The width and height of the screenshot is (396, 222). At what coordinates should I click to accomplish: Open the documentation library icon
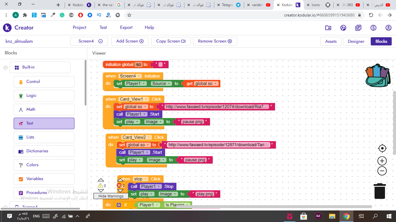tap(358, 28)
